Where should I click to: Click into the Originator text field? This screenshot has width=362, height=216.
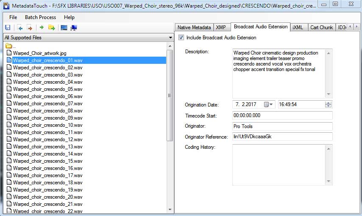pos(282,126)
